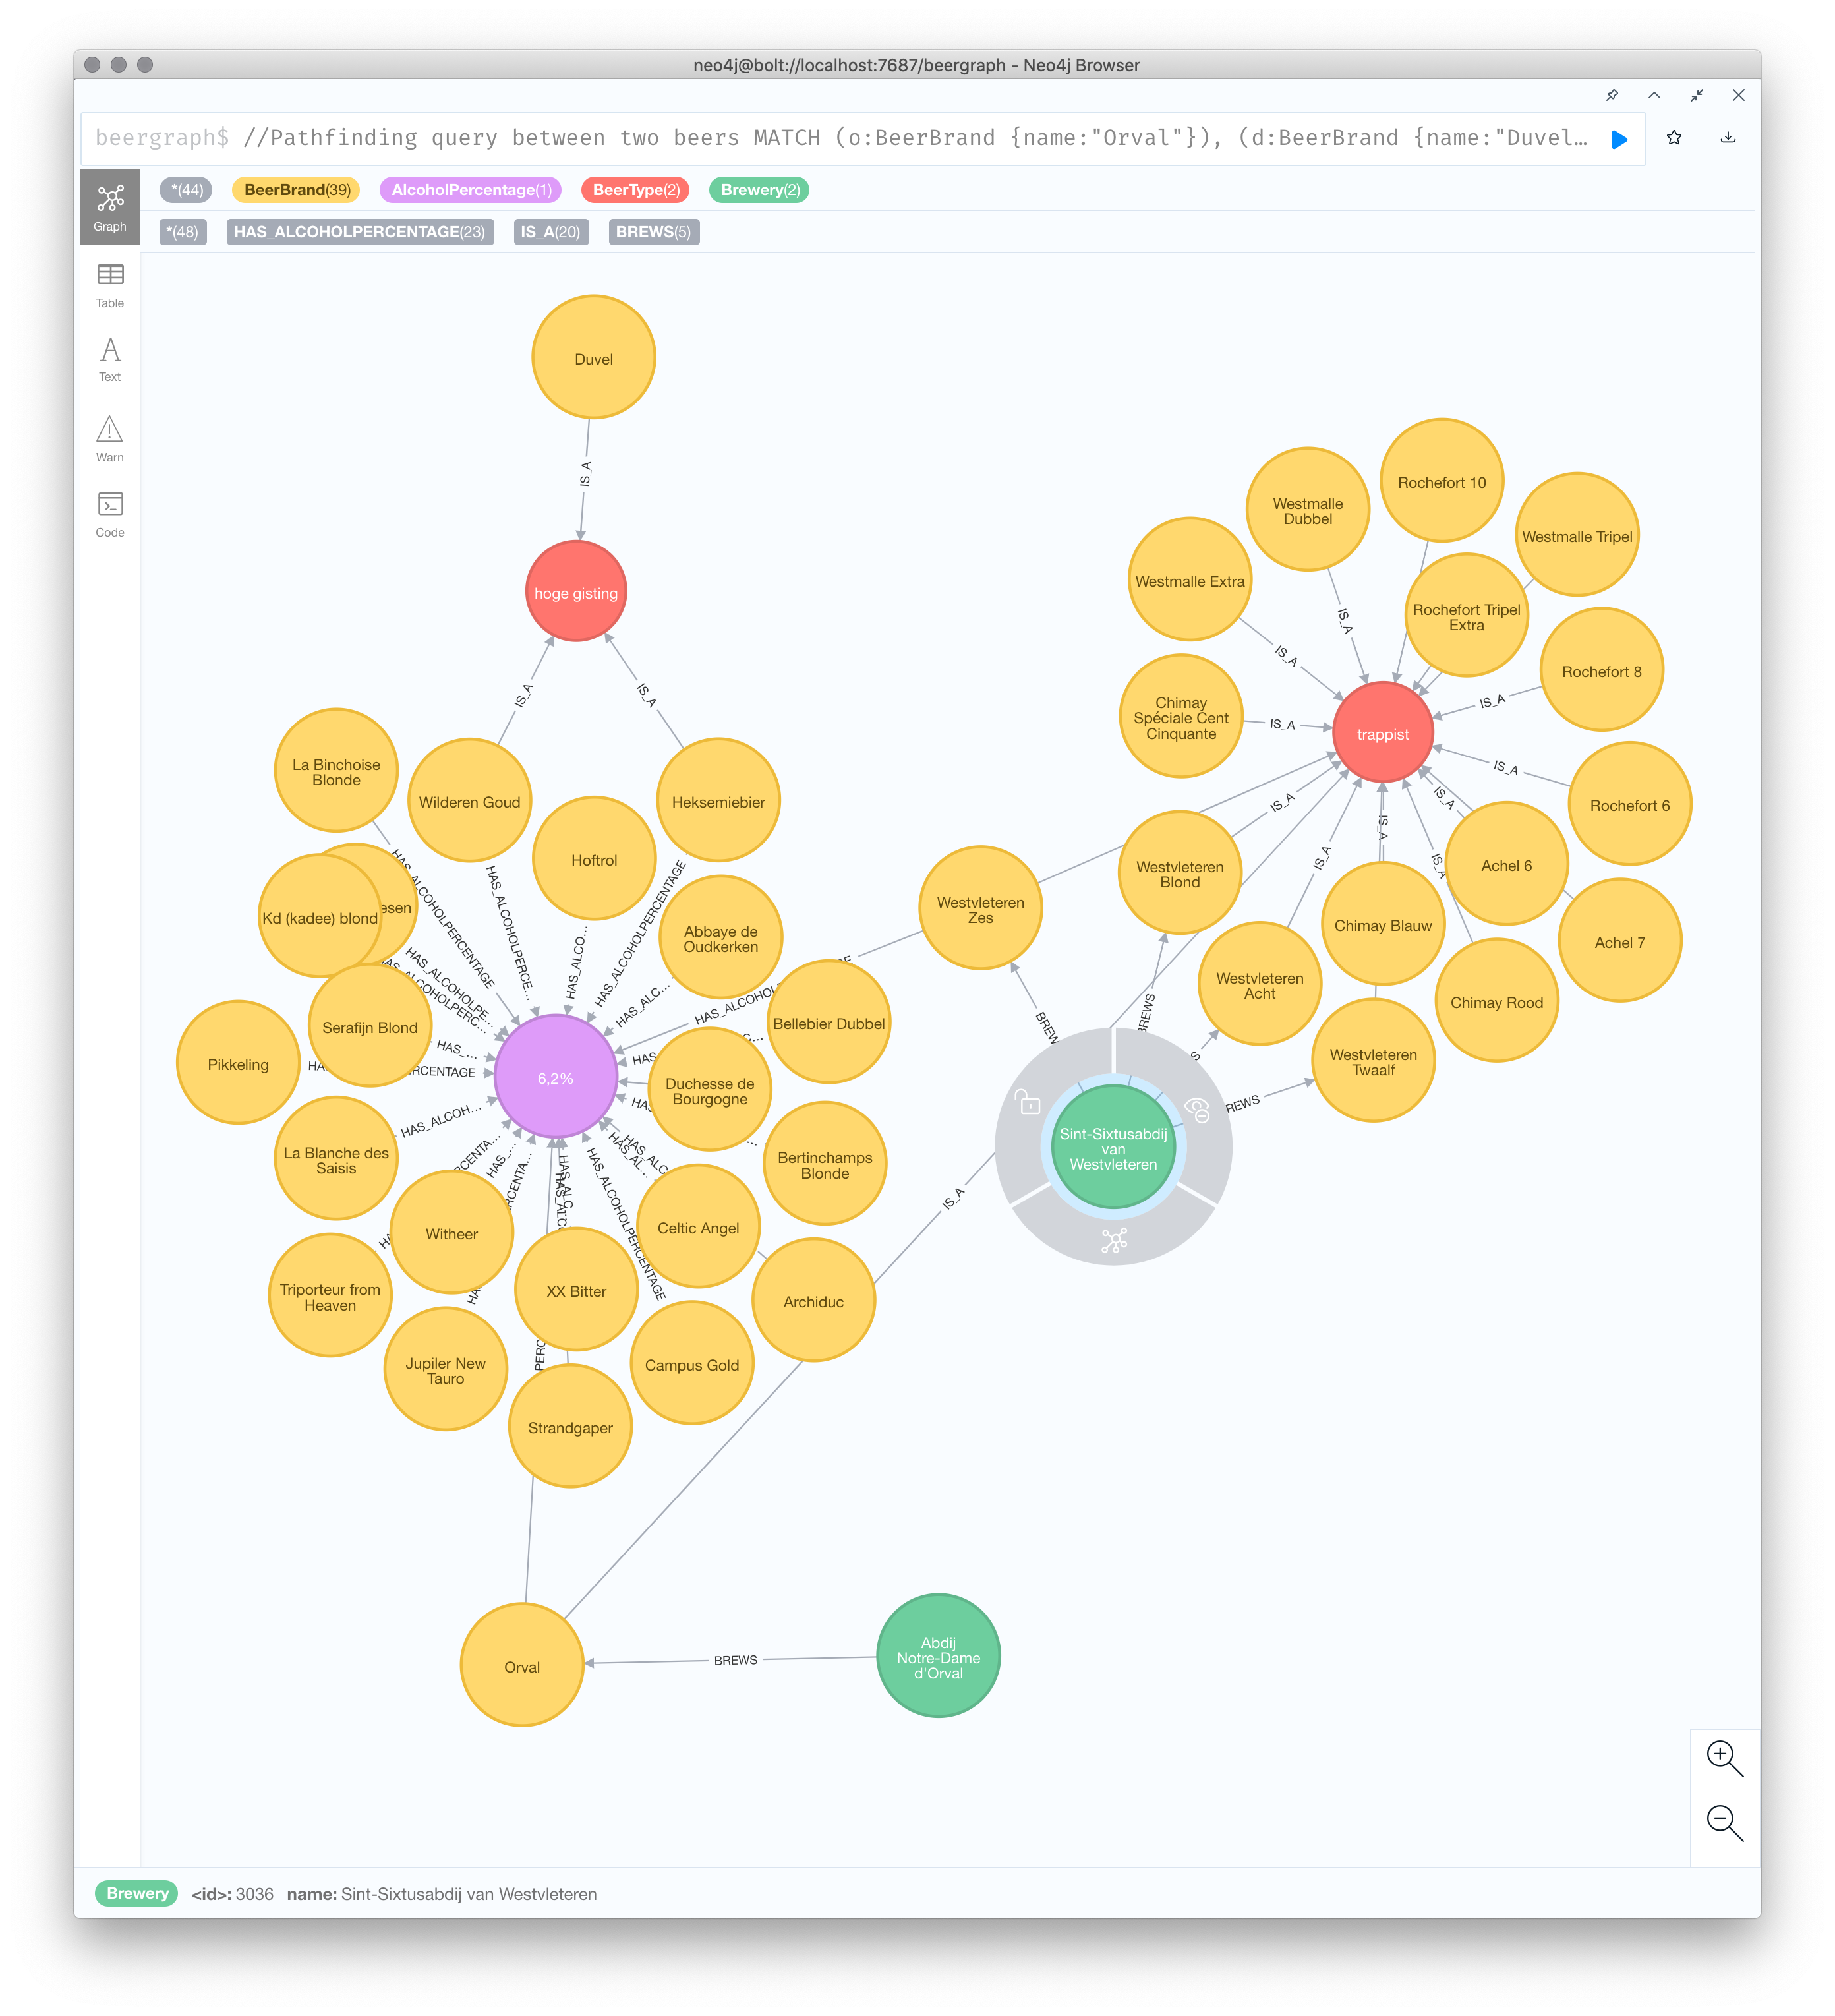Select the Strandgaper node
Screen dimensions: 1835x2016
pyautogui.click(x=570, y=1427)
